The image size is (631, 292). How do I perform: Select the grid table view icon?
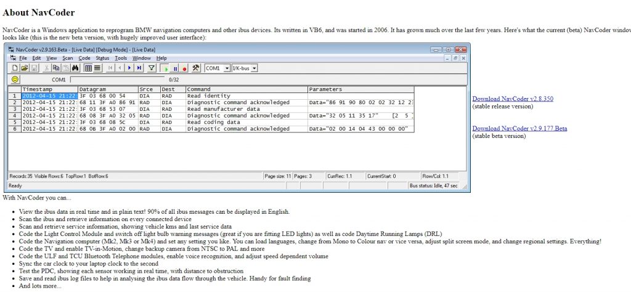(x=88, y=68)
